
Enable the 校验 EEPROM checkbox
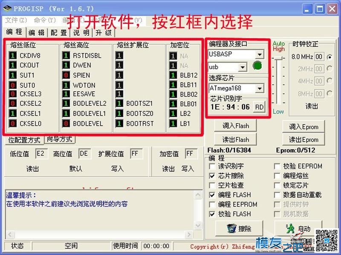(277, 166)
